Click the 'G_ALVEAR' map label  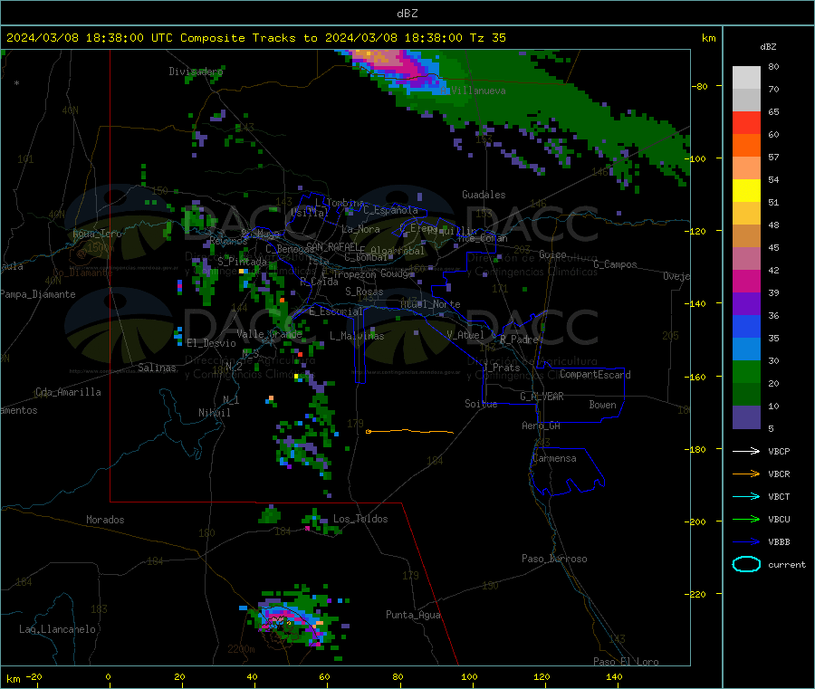542,397
